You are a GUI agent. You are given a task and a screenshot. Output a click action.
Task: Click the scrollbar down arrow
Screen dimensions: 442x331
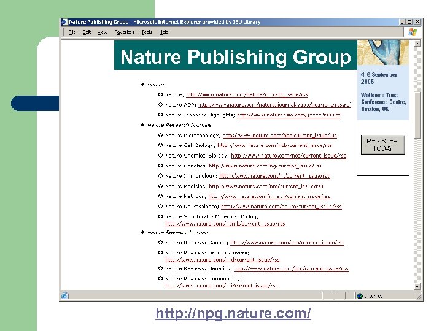point(417,286)
